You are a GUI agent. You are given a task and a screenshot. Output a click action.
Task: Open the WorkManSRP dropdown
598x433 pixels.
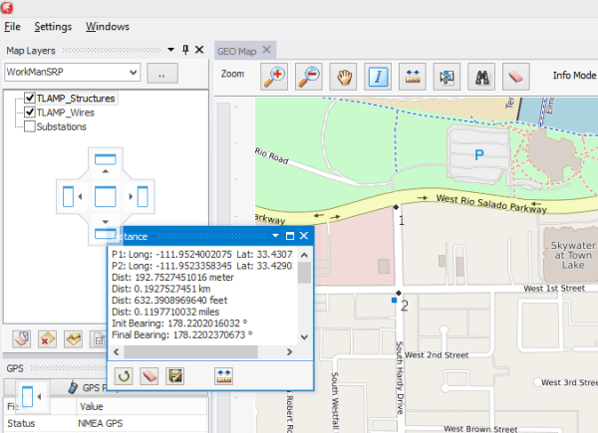[135, 73]
